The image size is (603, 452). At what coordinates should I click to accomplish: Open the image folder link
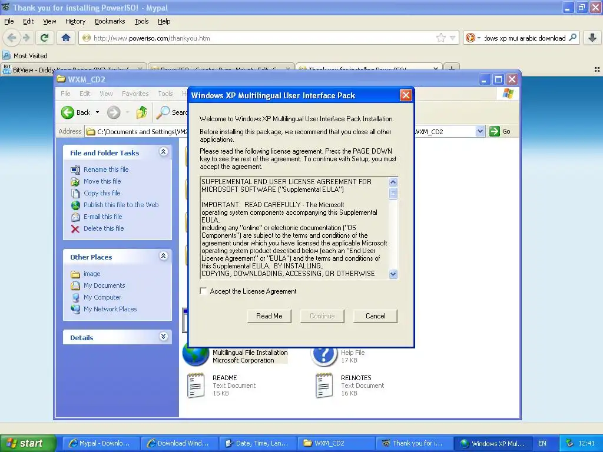92,274
